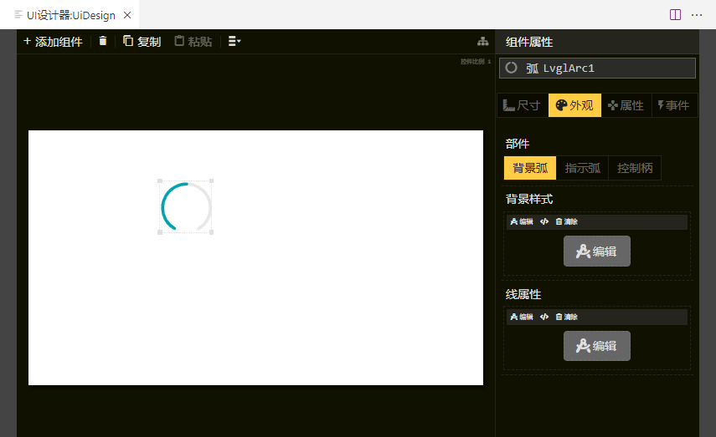Click the small 编辑 link under 背景样式

click(522, 222)
